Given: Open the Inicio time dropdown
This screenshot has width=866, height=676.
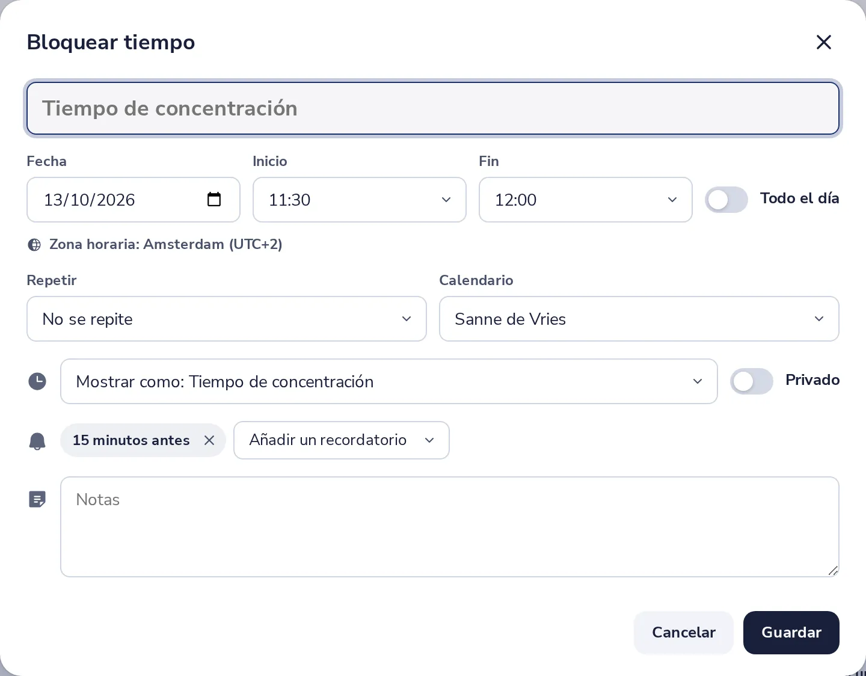Looking at the screenshot, I should click(360, 200).
